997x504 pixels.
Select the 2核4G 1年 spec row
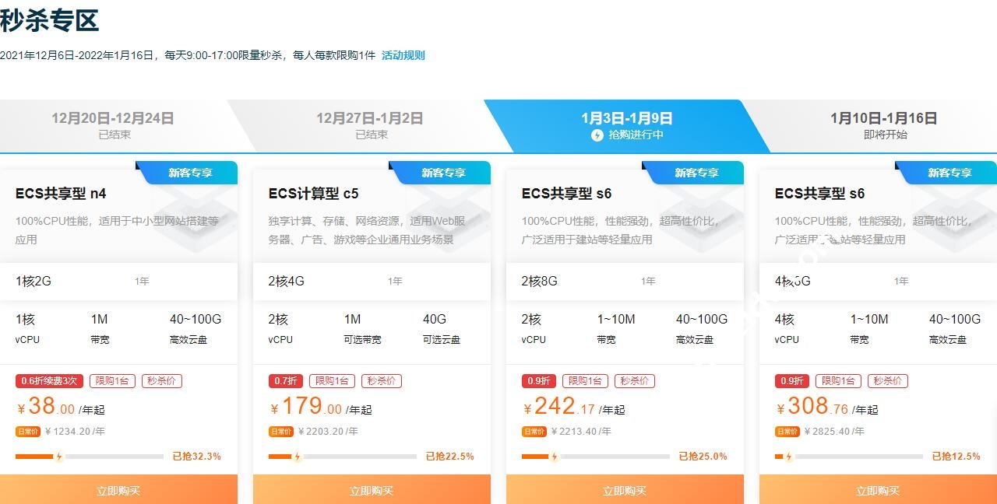[372, 281]
